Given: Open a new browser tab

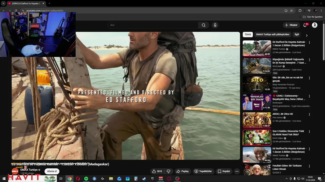Looking at the screenshot, I should point(49,4).
